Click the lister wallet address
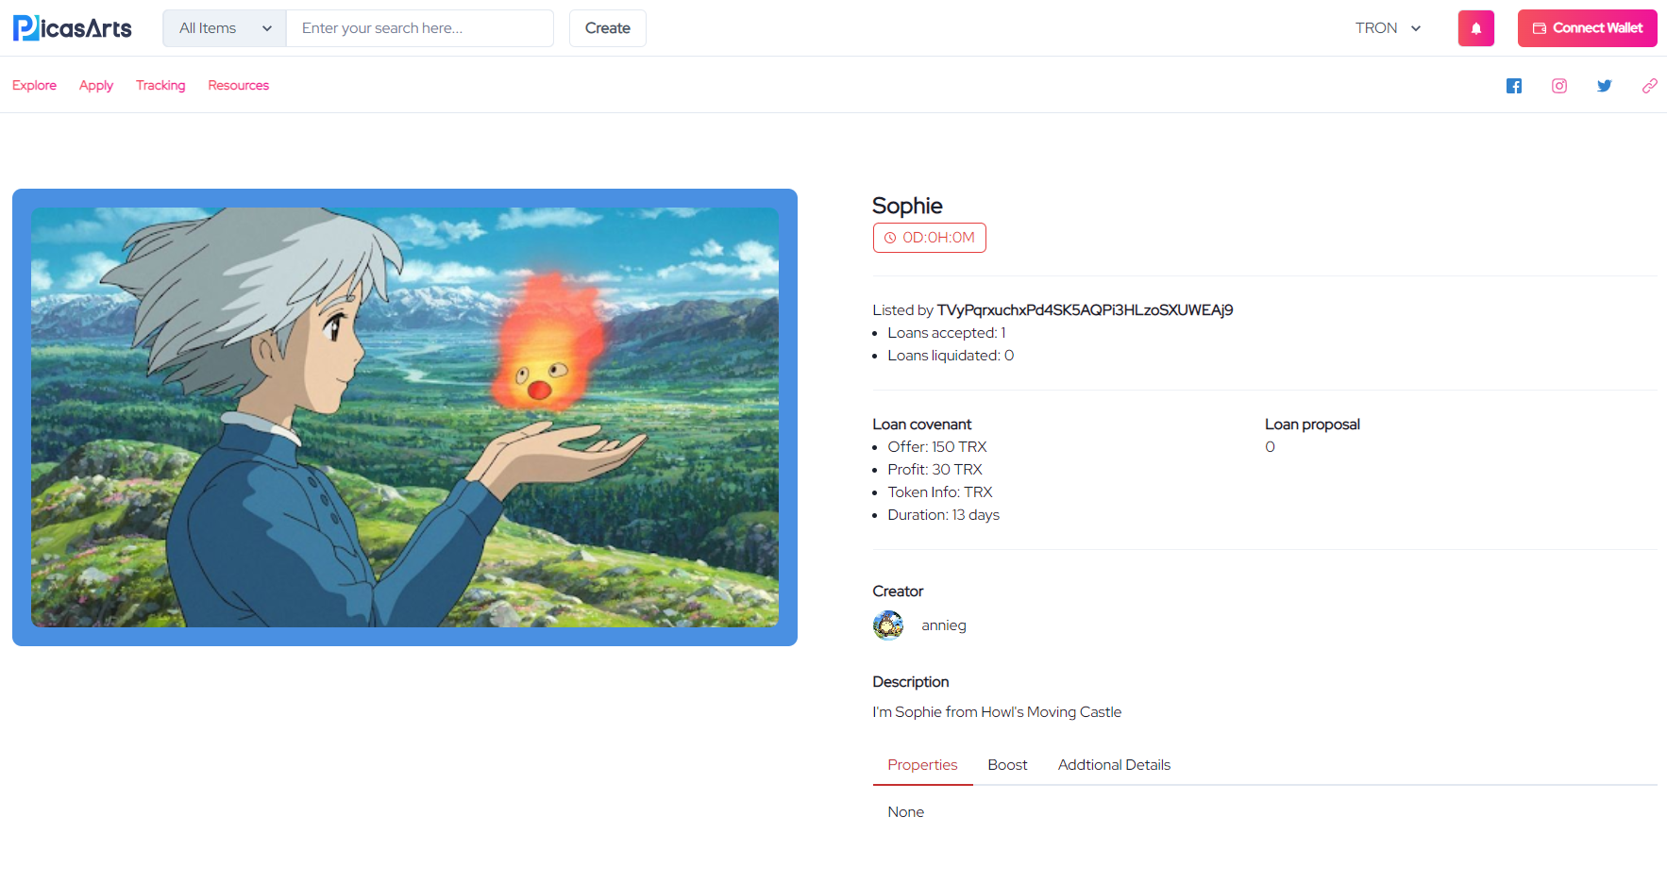Image resolution: width=1667 pixels, height=883 pixels. (1085, 309)
